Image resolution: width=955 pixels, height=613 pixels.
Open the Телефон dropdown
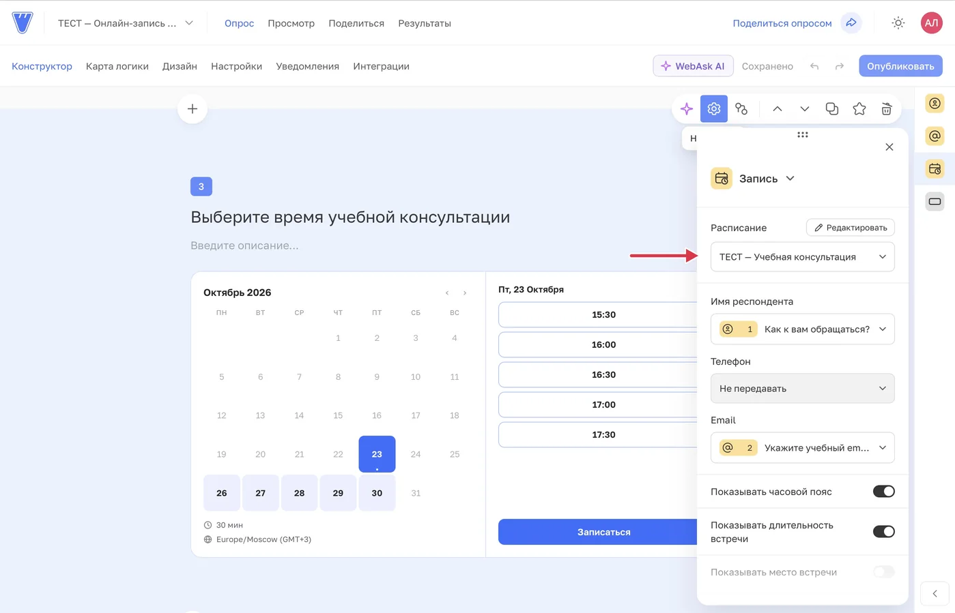click(803, 389)
